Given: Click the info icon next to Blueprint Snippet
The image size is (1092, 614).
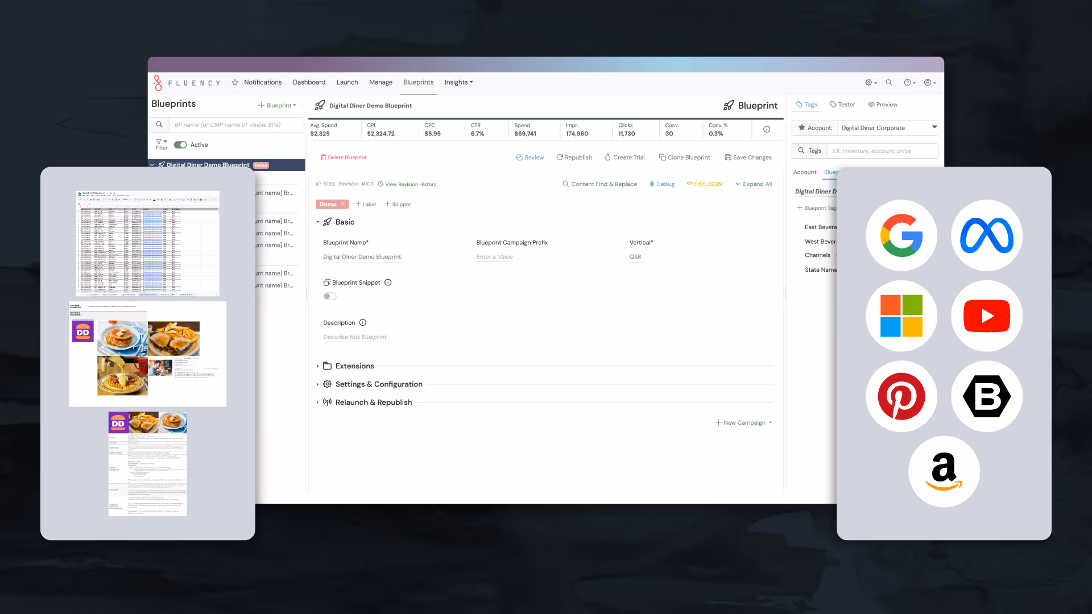Looking at the screenshot, I should point(388,283).
